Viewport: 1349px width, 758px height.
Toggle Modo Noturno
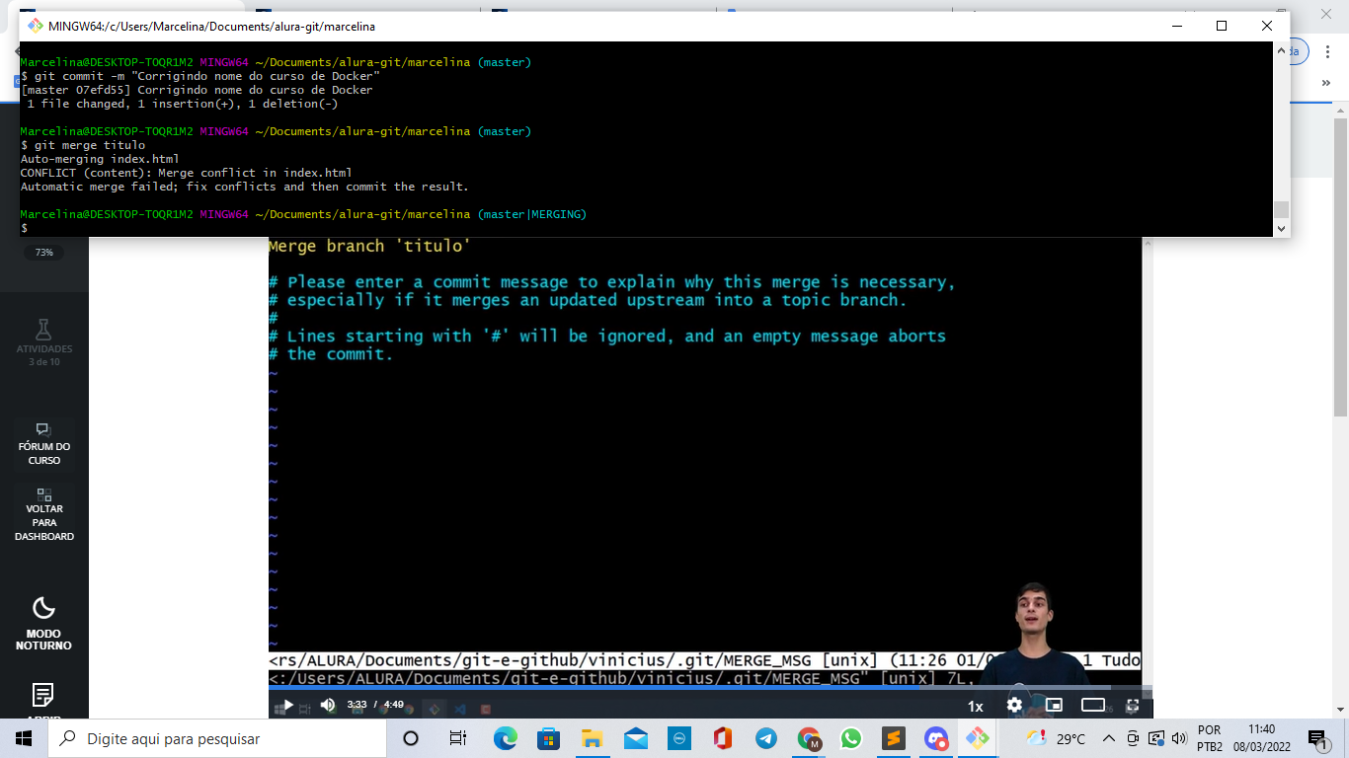[x=43, y=624]
